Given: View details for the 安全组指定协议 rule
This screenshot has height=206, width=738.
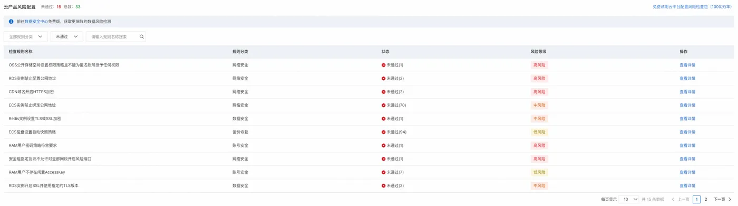Looking at the screenshot, I should (687, 159).
